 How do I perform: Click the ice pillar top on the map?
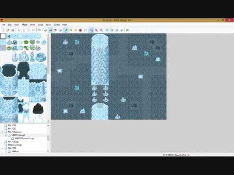(x=100, y=41)
